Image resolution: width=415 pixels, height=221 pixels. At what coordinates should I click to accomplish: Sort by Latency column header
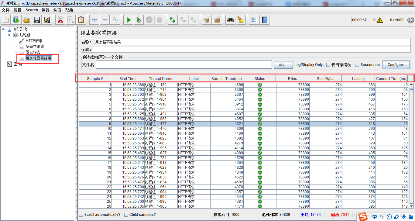pos(358,78)
